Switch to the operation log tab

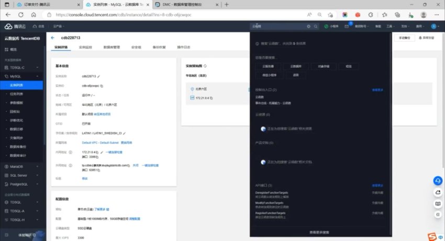pyautogui.click(x=184, y=47)
